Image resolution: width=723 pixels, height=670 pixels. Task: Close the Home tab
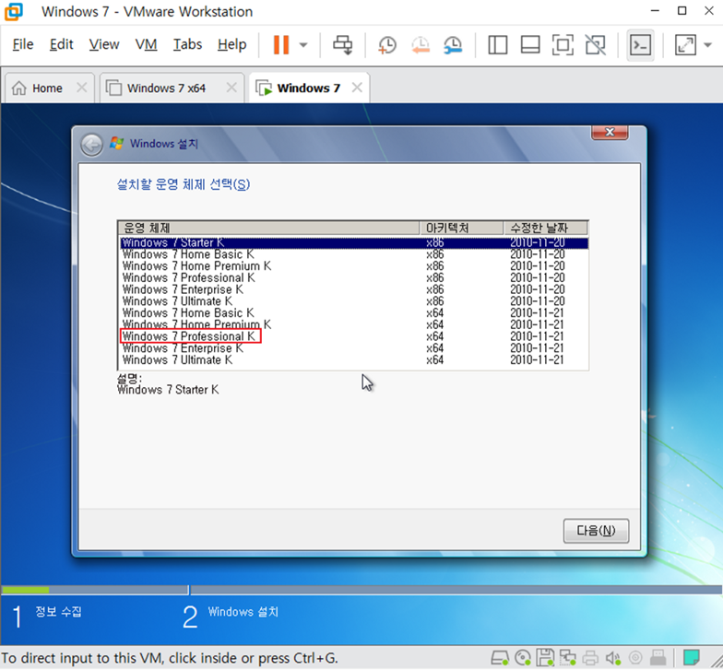point(81,88)
